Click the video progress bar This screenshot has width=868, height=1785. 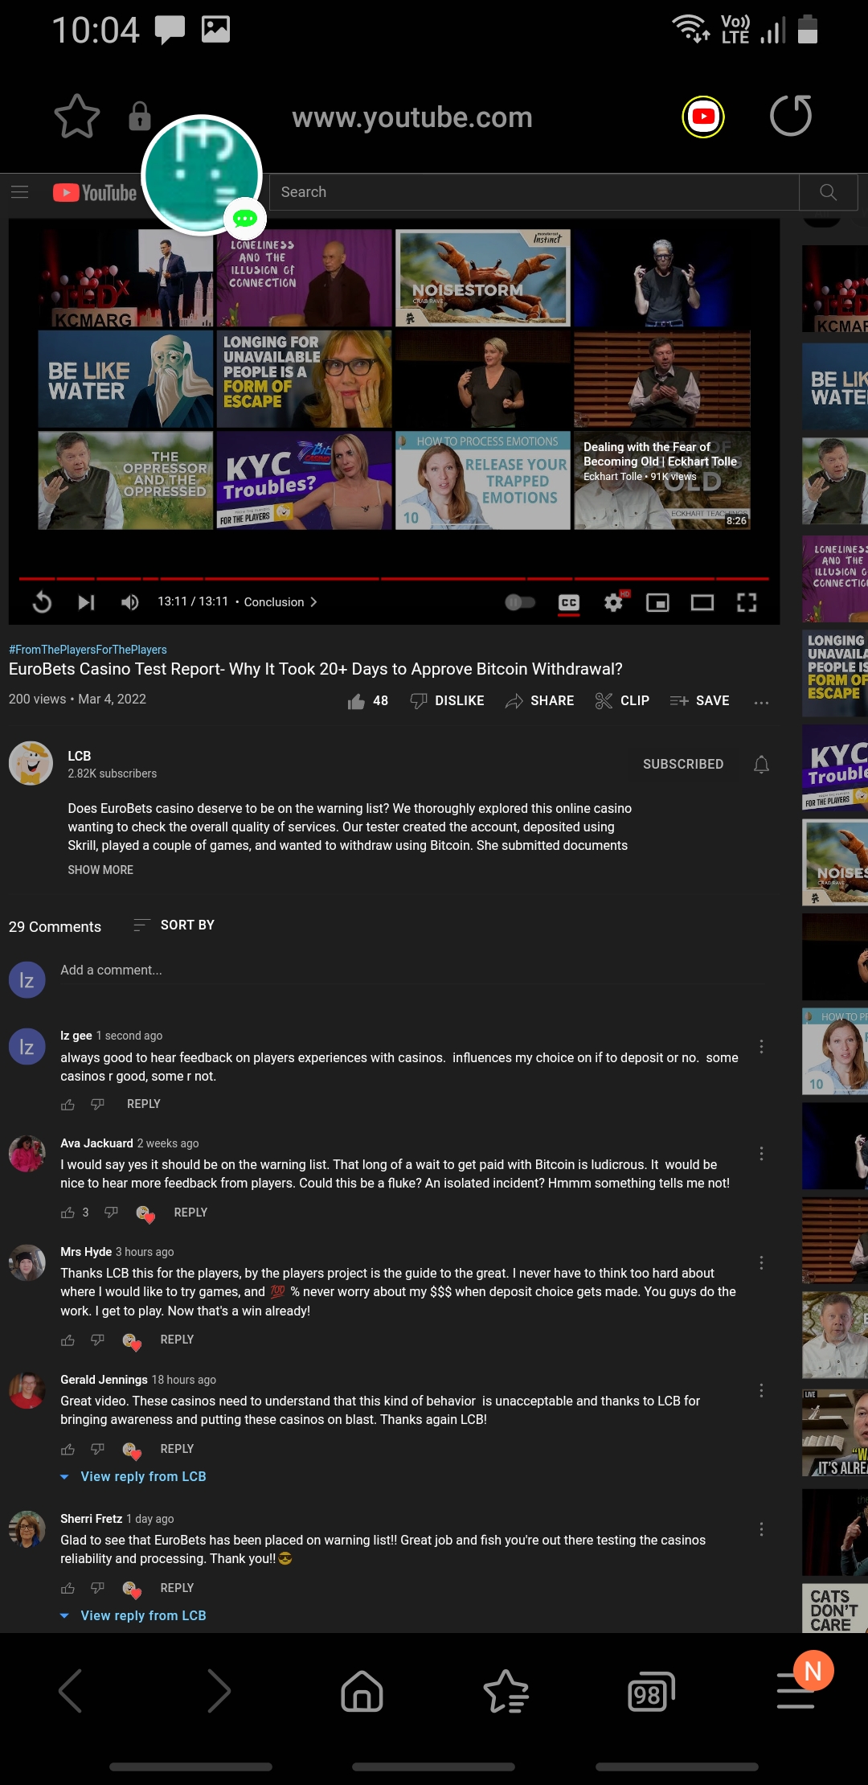point(394,578)
